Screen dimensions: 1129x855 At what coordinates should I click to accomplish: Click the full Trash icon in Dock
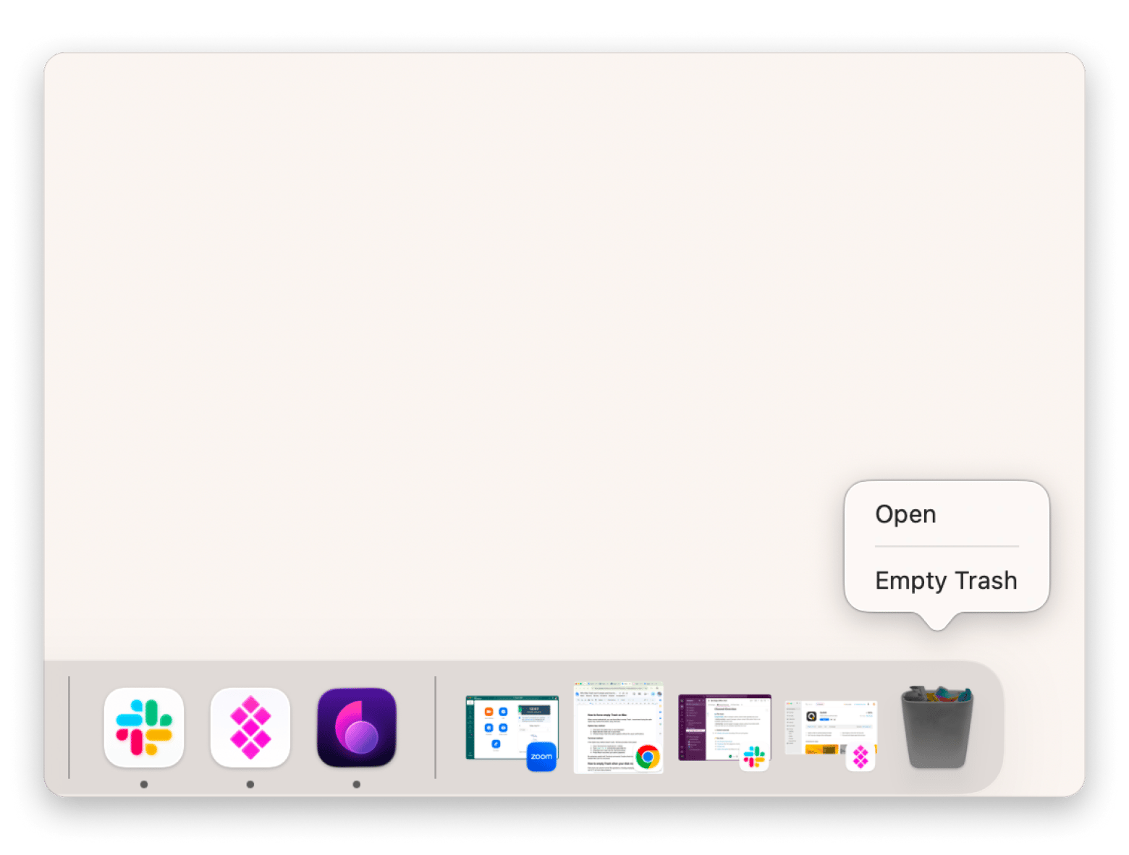pos(936,727)
